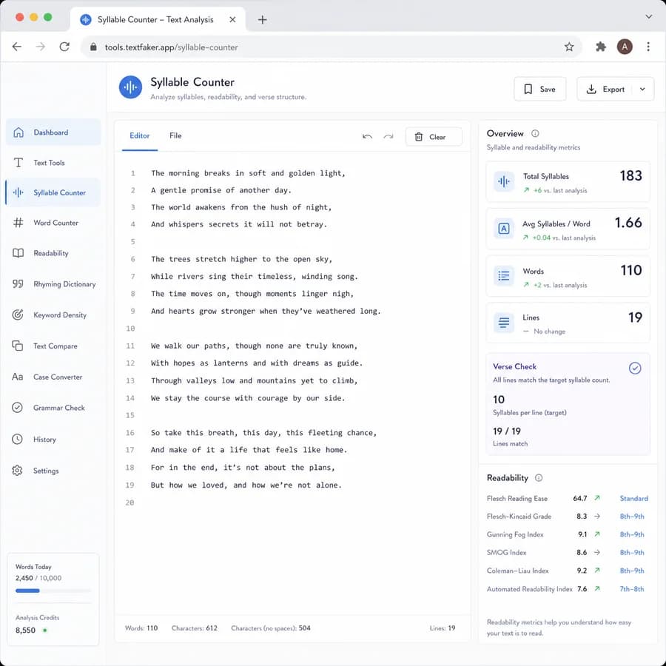Click 'Characters (no spaces): 504' in status bar
The width and height of the screenshot is (666, 666).
click(271, 628)
